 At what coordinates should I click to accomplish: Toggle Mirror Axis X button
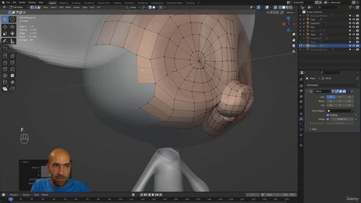(x=331, y=97)
